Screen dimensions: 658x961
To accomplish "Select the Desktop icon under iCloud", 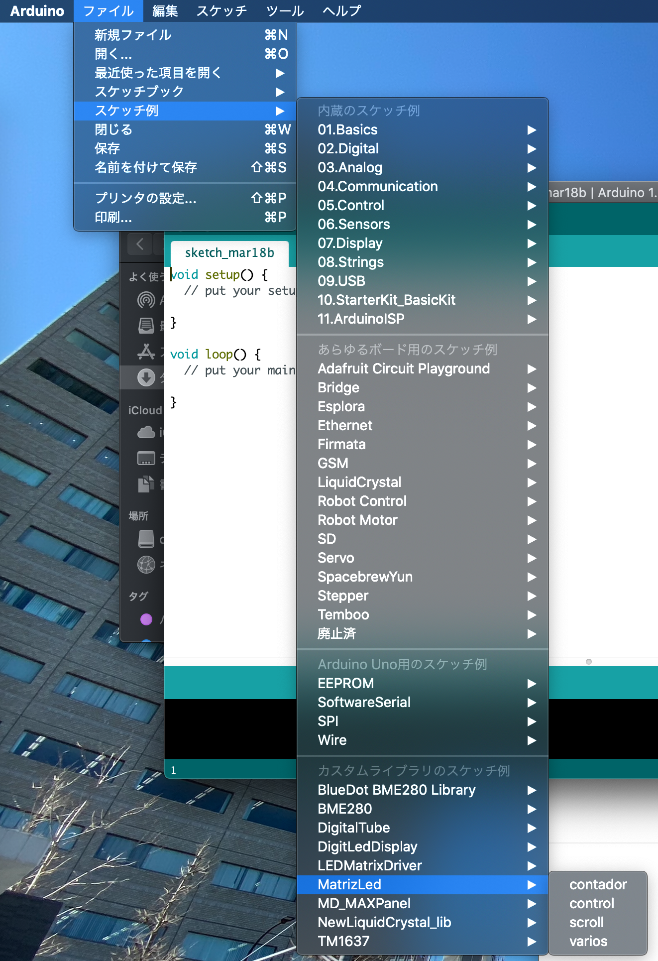I will 146,458.
